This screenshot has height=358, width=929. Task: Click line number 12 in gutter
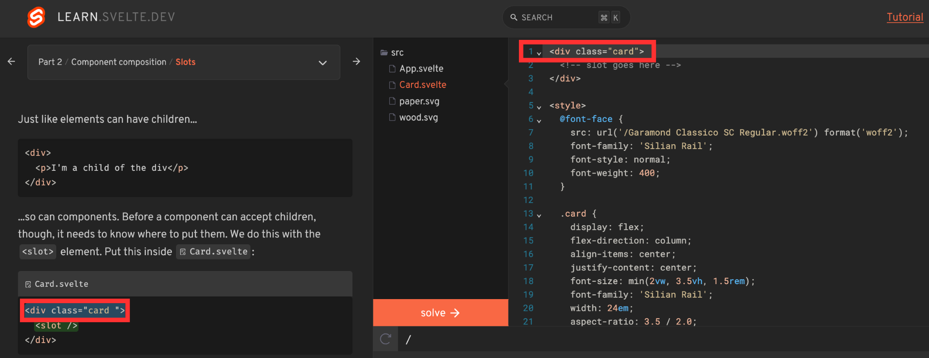click(528, 200)
